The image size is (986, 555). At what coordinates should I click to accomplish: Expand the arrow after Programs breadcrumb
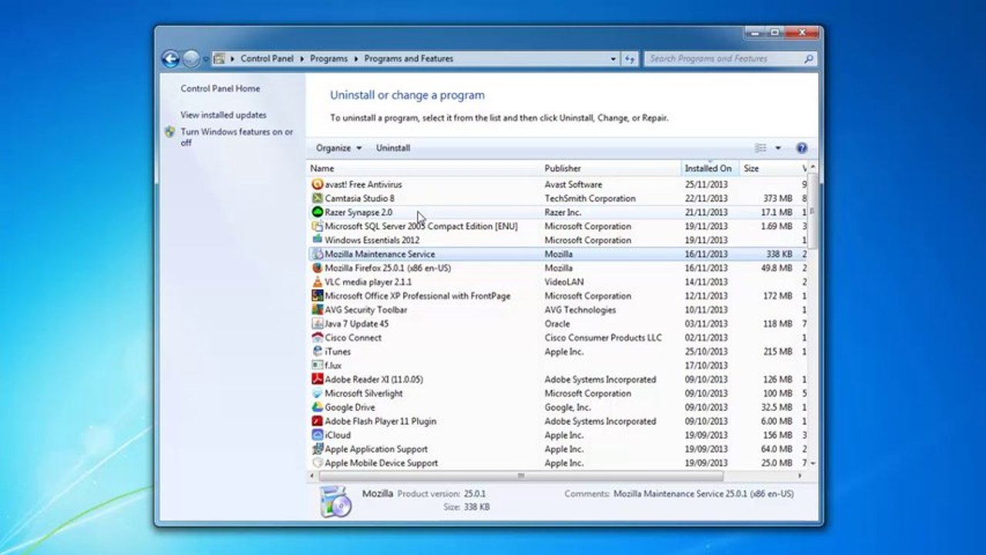tap(355, 59)
